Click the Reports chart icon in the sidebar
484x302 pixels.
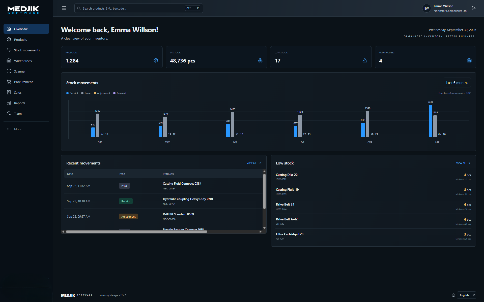pos(9,103)
